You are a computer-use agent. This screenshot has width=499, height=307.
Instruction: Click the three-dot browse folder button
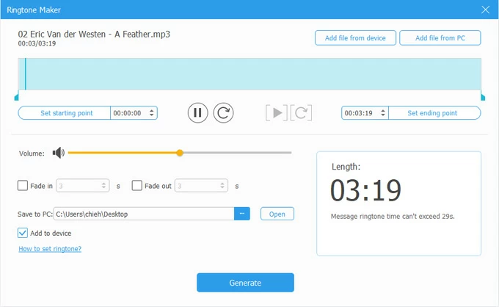pyautogui.click(x=242, y=214)
